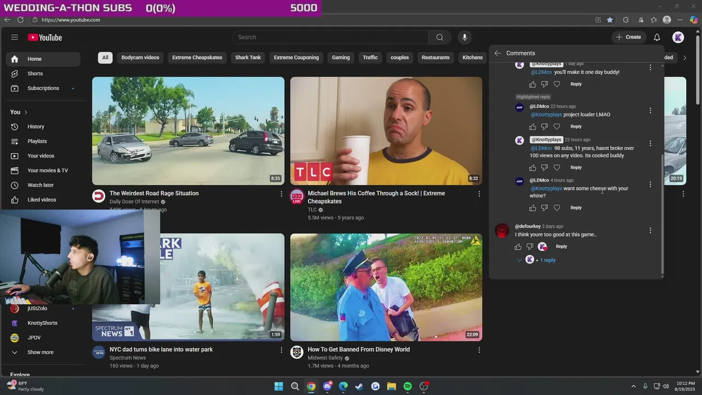Open Spotify from the taskbar
702x395 pixels.
coord(407,386)
